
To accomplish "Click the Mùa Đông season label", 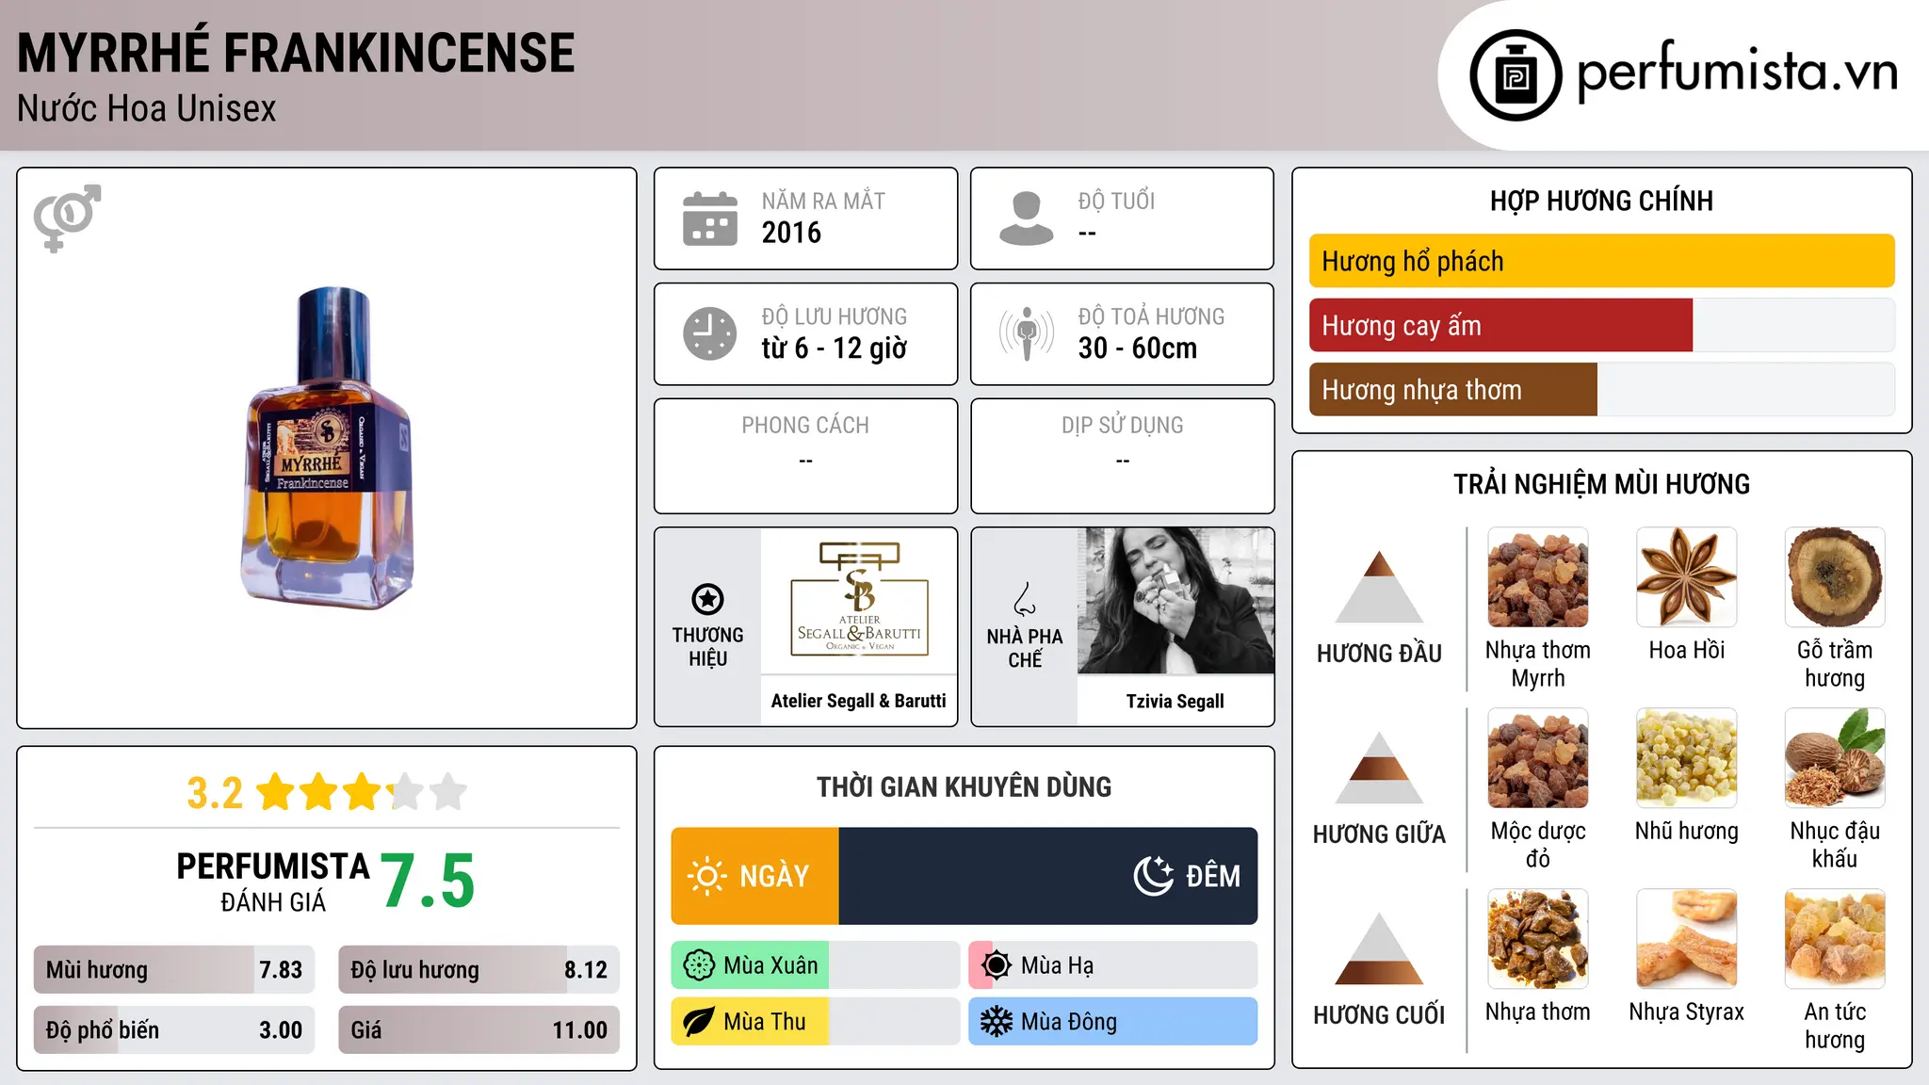I will tap(1069, 1022).
